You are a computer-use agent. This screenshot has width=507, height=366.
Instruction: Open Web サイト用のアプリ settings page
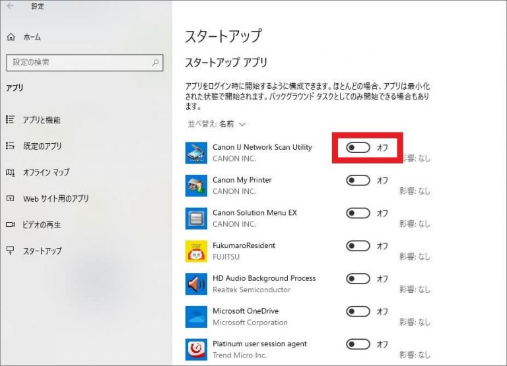(x=55, y=198)
